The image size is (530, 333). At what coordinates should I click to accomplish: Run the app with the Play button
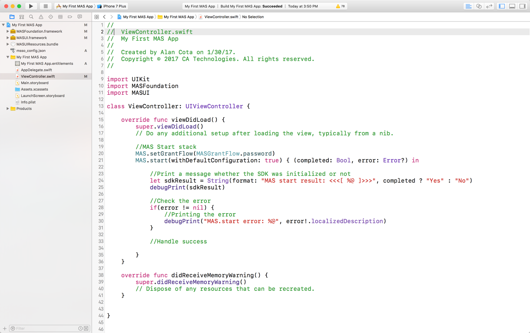tap(31, 6)
